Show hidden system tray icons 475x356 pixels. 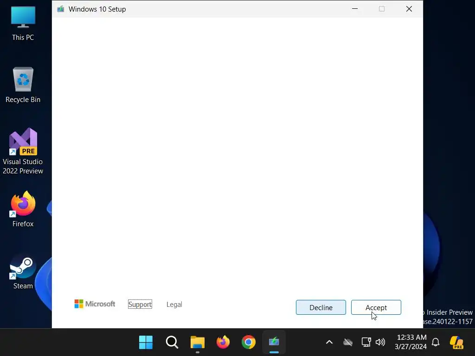(x=329, y=343)
